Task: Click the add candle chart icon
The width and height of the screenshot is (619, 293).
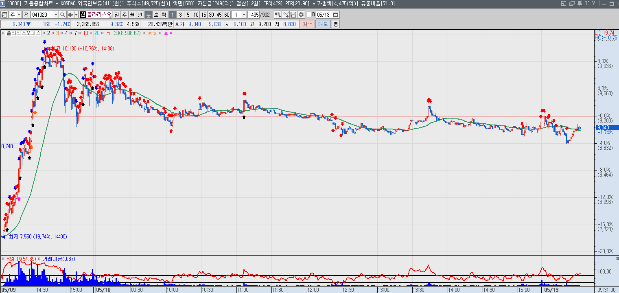Action: (278, 15)
